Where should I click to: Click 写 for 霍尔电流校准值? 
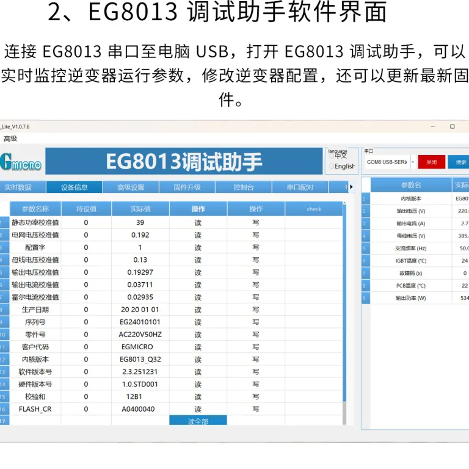click(256, 297)
